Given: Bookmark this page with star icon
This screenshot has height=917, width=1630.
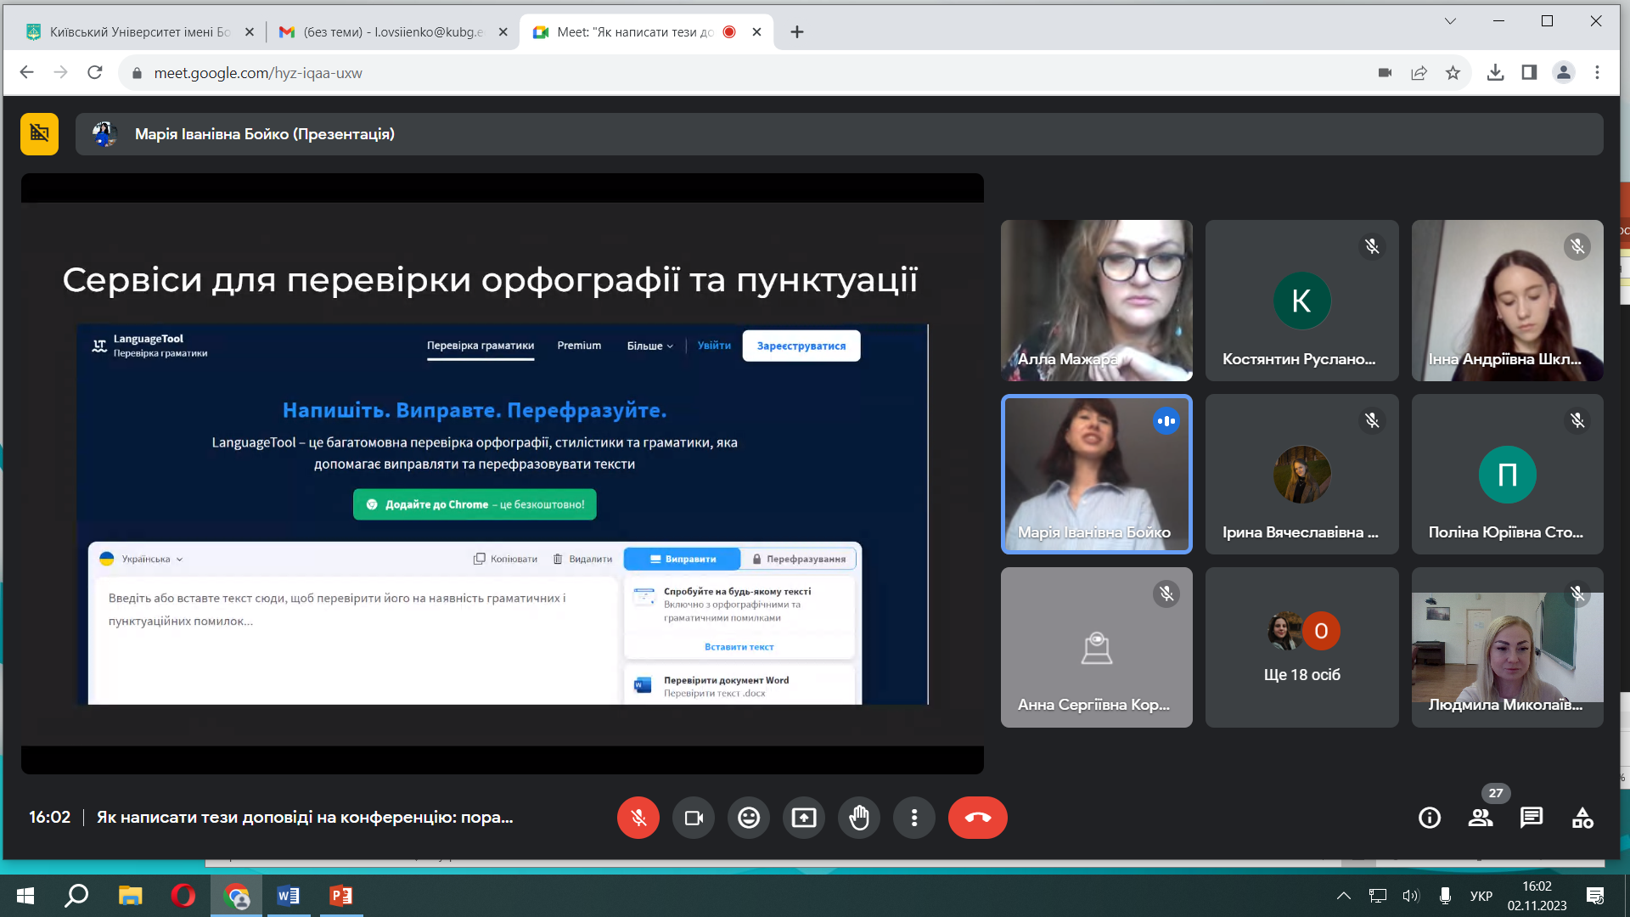Looking at the screenshot, I should click(x=1453, y=73).
